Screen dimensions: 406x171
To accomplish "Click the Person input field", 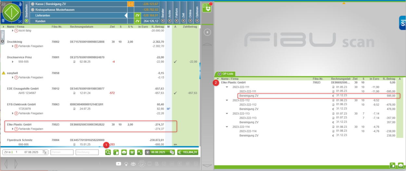I will point(62,152).
